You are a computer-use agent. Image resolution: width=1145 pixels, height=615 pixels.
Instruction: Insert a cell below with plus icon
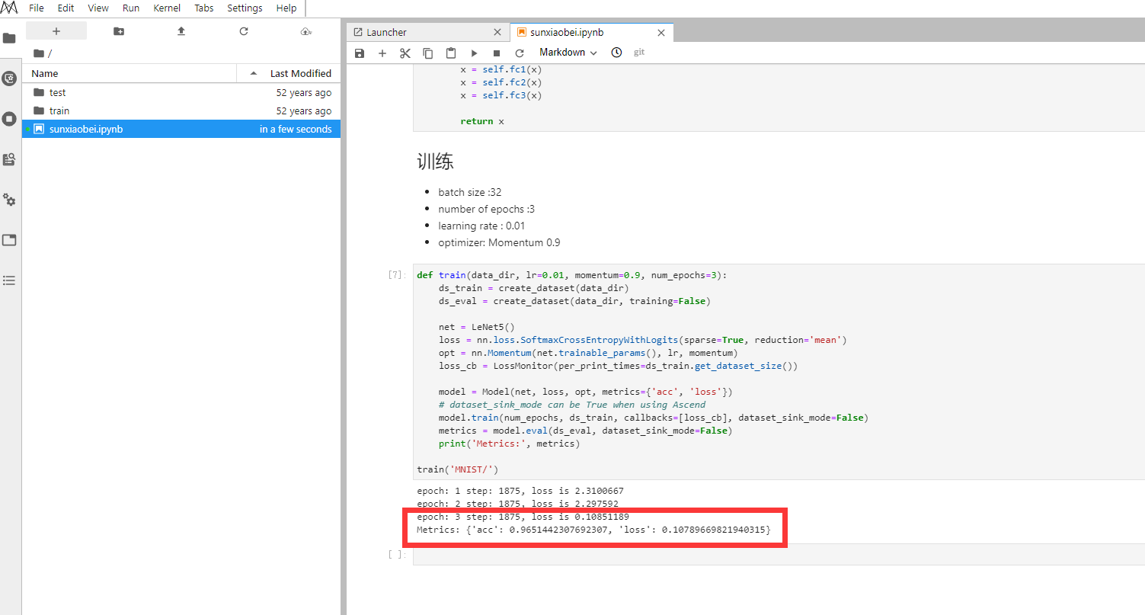point(382,53)
